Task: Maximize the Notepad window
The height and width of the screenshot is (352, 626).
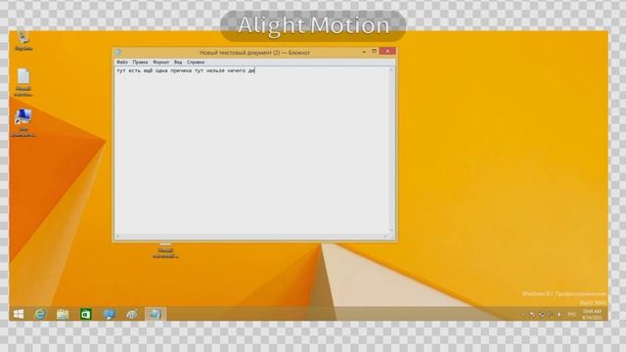Action: 374,51
